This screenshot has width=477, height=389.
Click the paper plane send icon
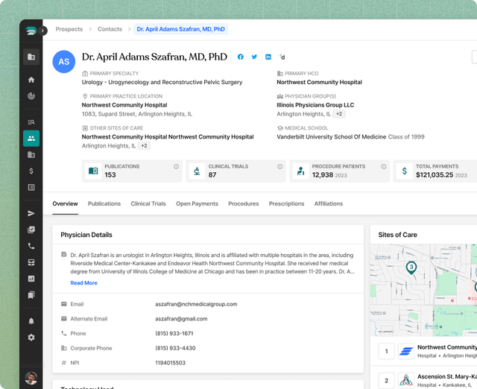tap(31, 214)
